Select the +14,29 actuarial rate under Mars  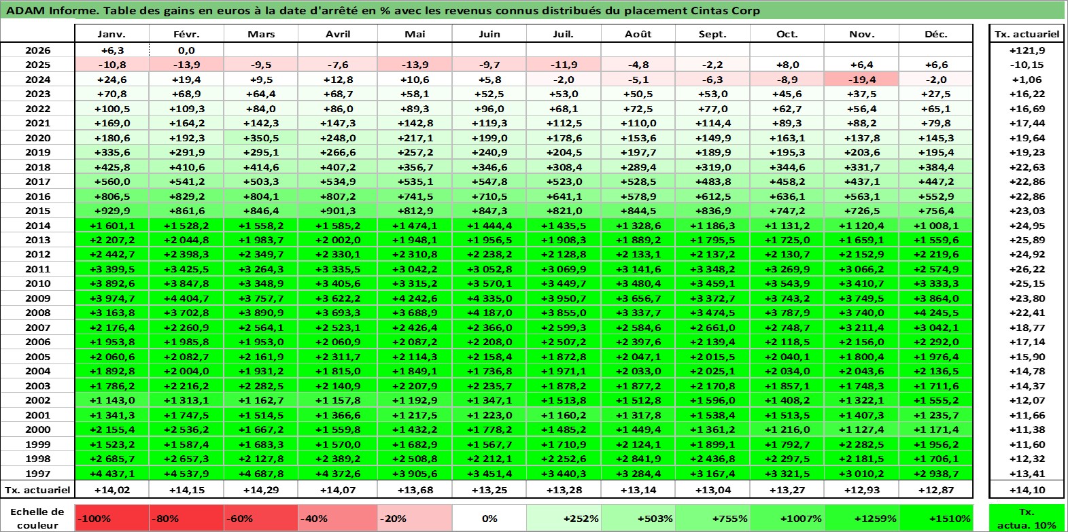click(x=261, y=490)
